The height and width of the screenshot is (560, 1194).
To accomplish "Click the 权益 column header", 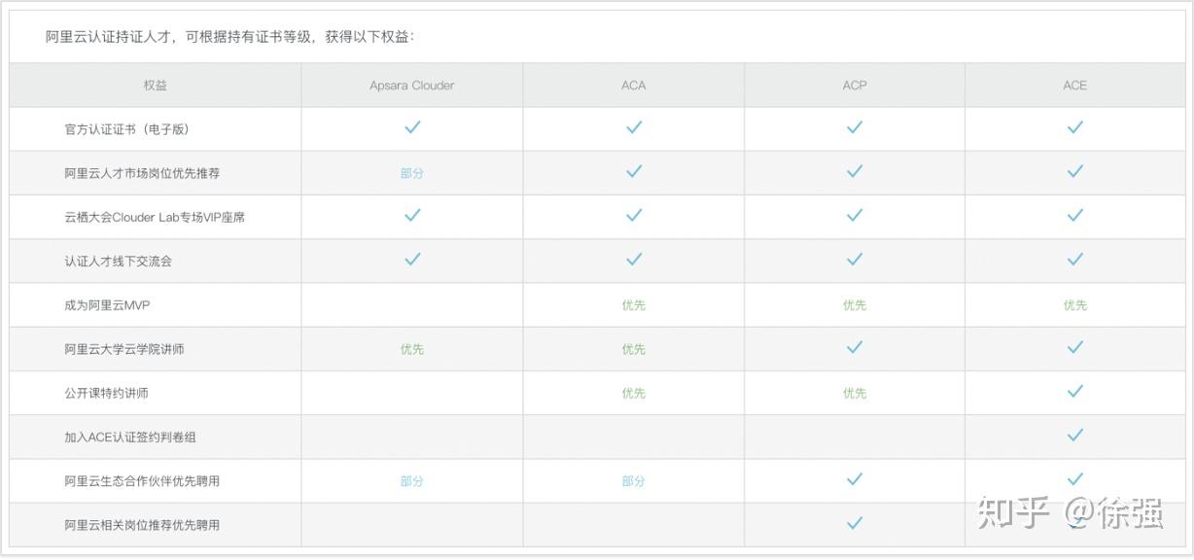I will pos(156,86).
